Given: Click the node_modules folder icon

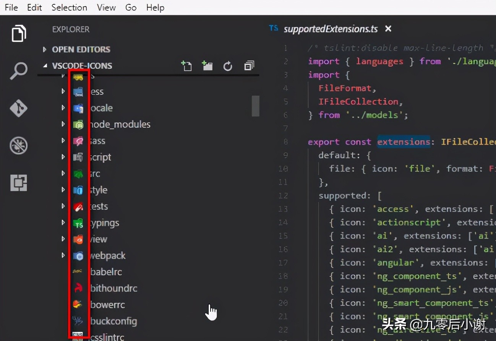Looking at the screenshot, I should tap(78, 125).
